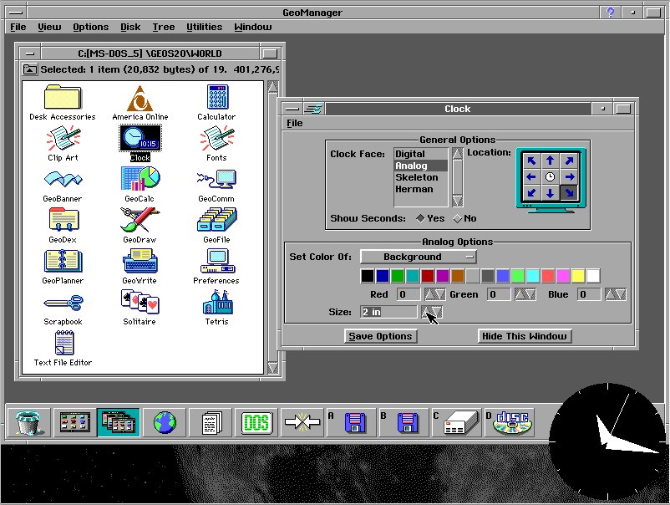This screenshot has width=670, height=505.
Task: Set Show Seconds to No
Action: pos(464,218)
